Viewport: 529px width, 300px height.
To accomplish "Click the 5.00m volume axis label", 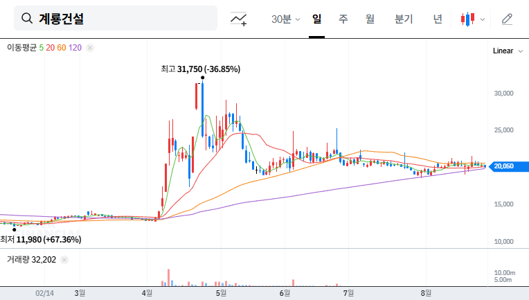I will coord(503,280).
